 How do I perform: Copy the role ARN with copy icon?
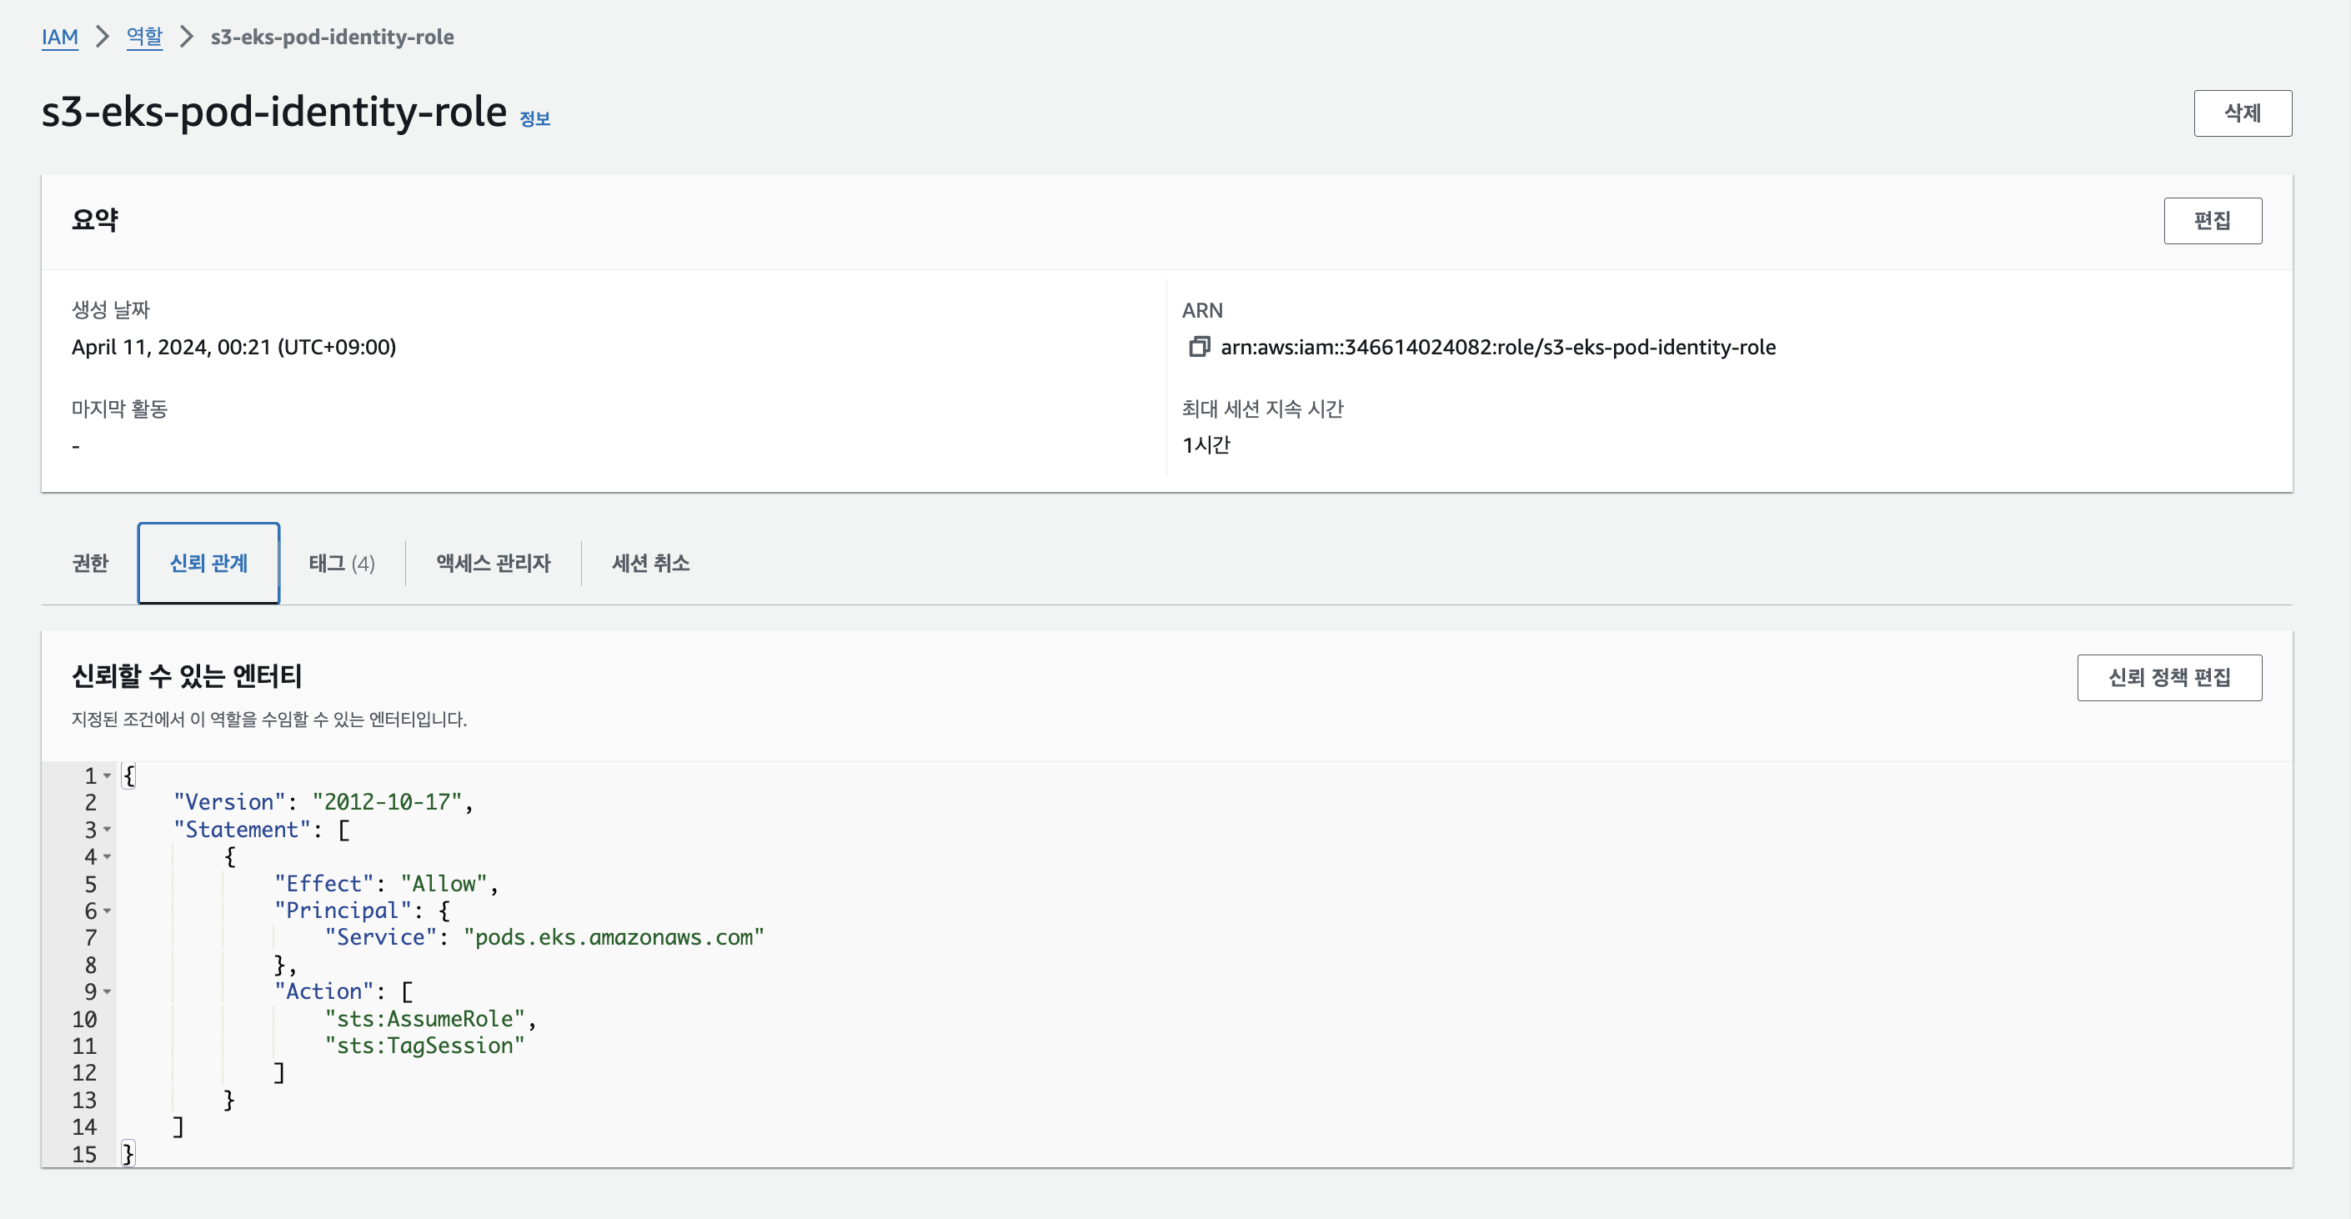pos(1198,347)
